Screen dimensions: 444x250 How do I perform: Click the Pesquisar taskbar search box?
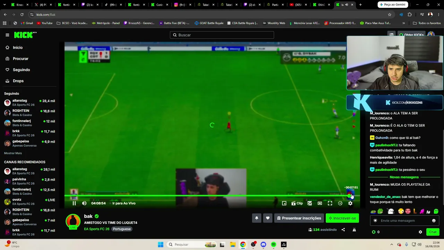tap(192, 244)
